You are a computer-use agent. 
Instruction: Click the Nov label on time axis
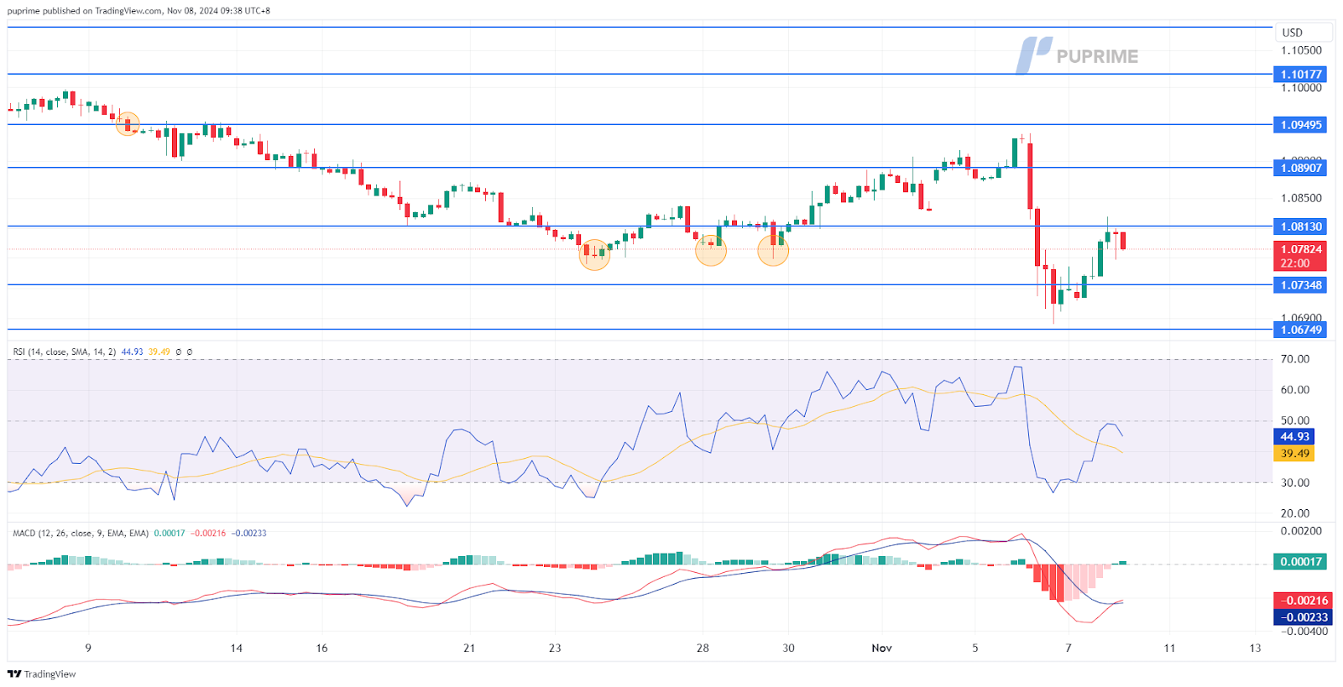click(881, 648)
